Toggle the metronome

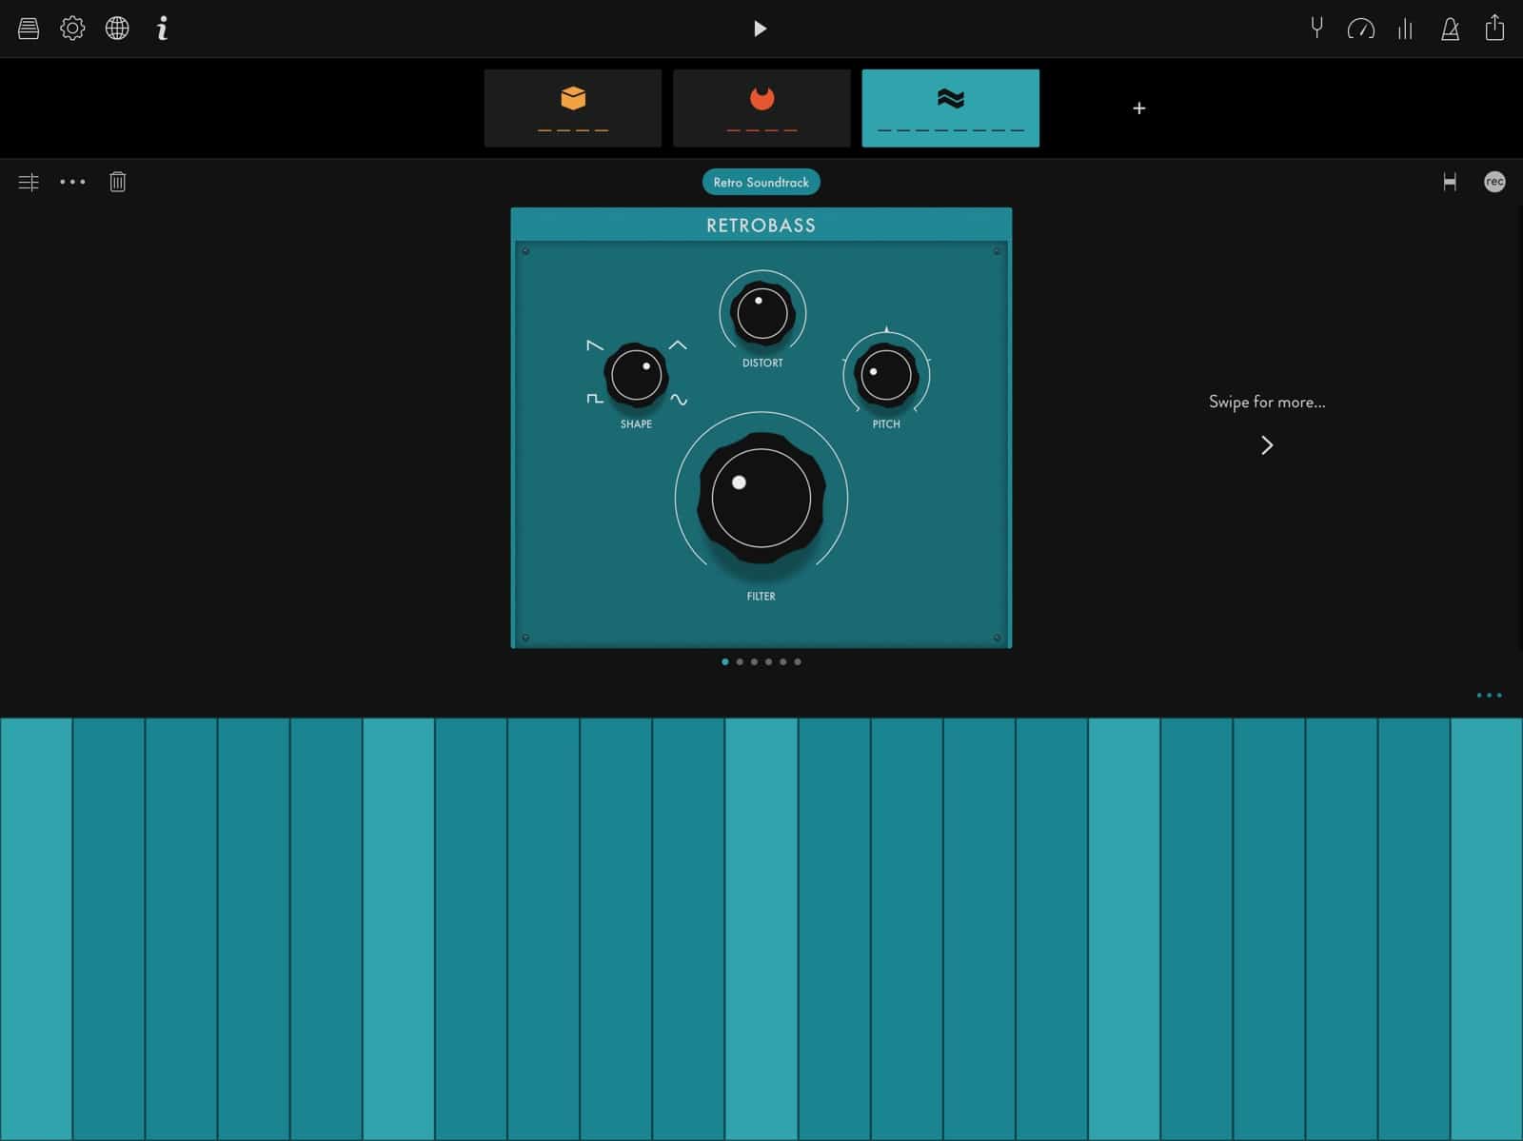coord(1450,30)
